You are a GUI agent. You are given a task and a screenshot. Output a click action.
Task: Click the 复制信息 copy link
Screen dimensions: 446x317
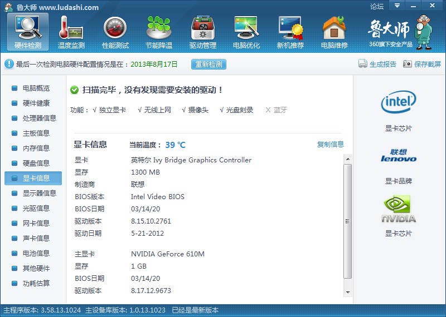point(330,145)
